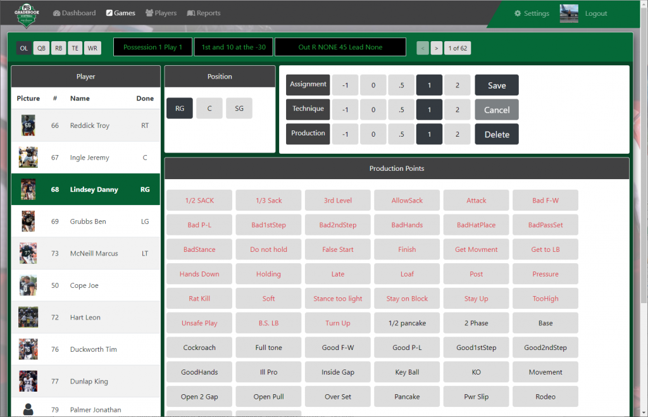This screenshot has width=648, height=417.
Task: Set Technique grade to 1
Action: pyautogui.click(x=430, y=109)
